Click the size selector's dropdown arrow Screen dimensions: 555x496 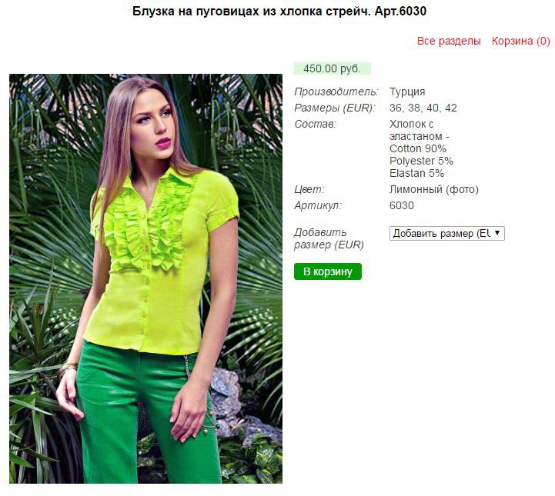[497, 233]
